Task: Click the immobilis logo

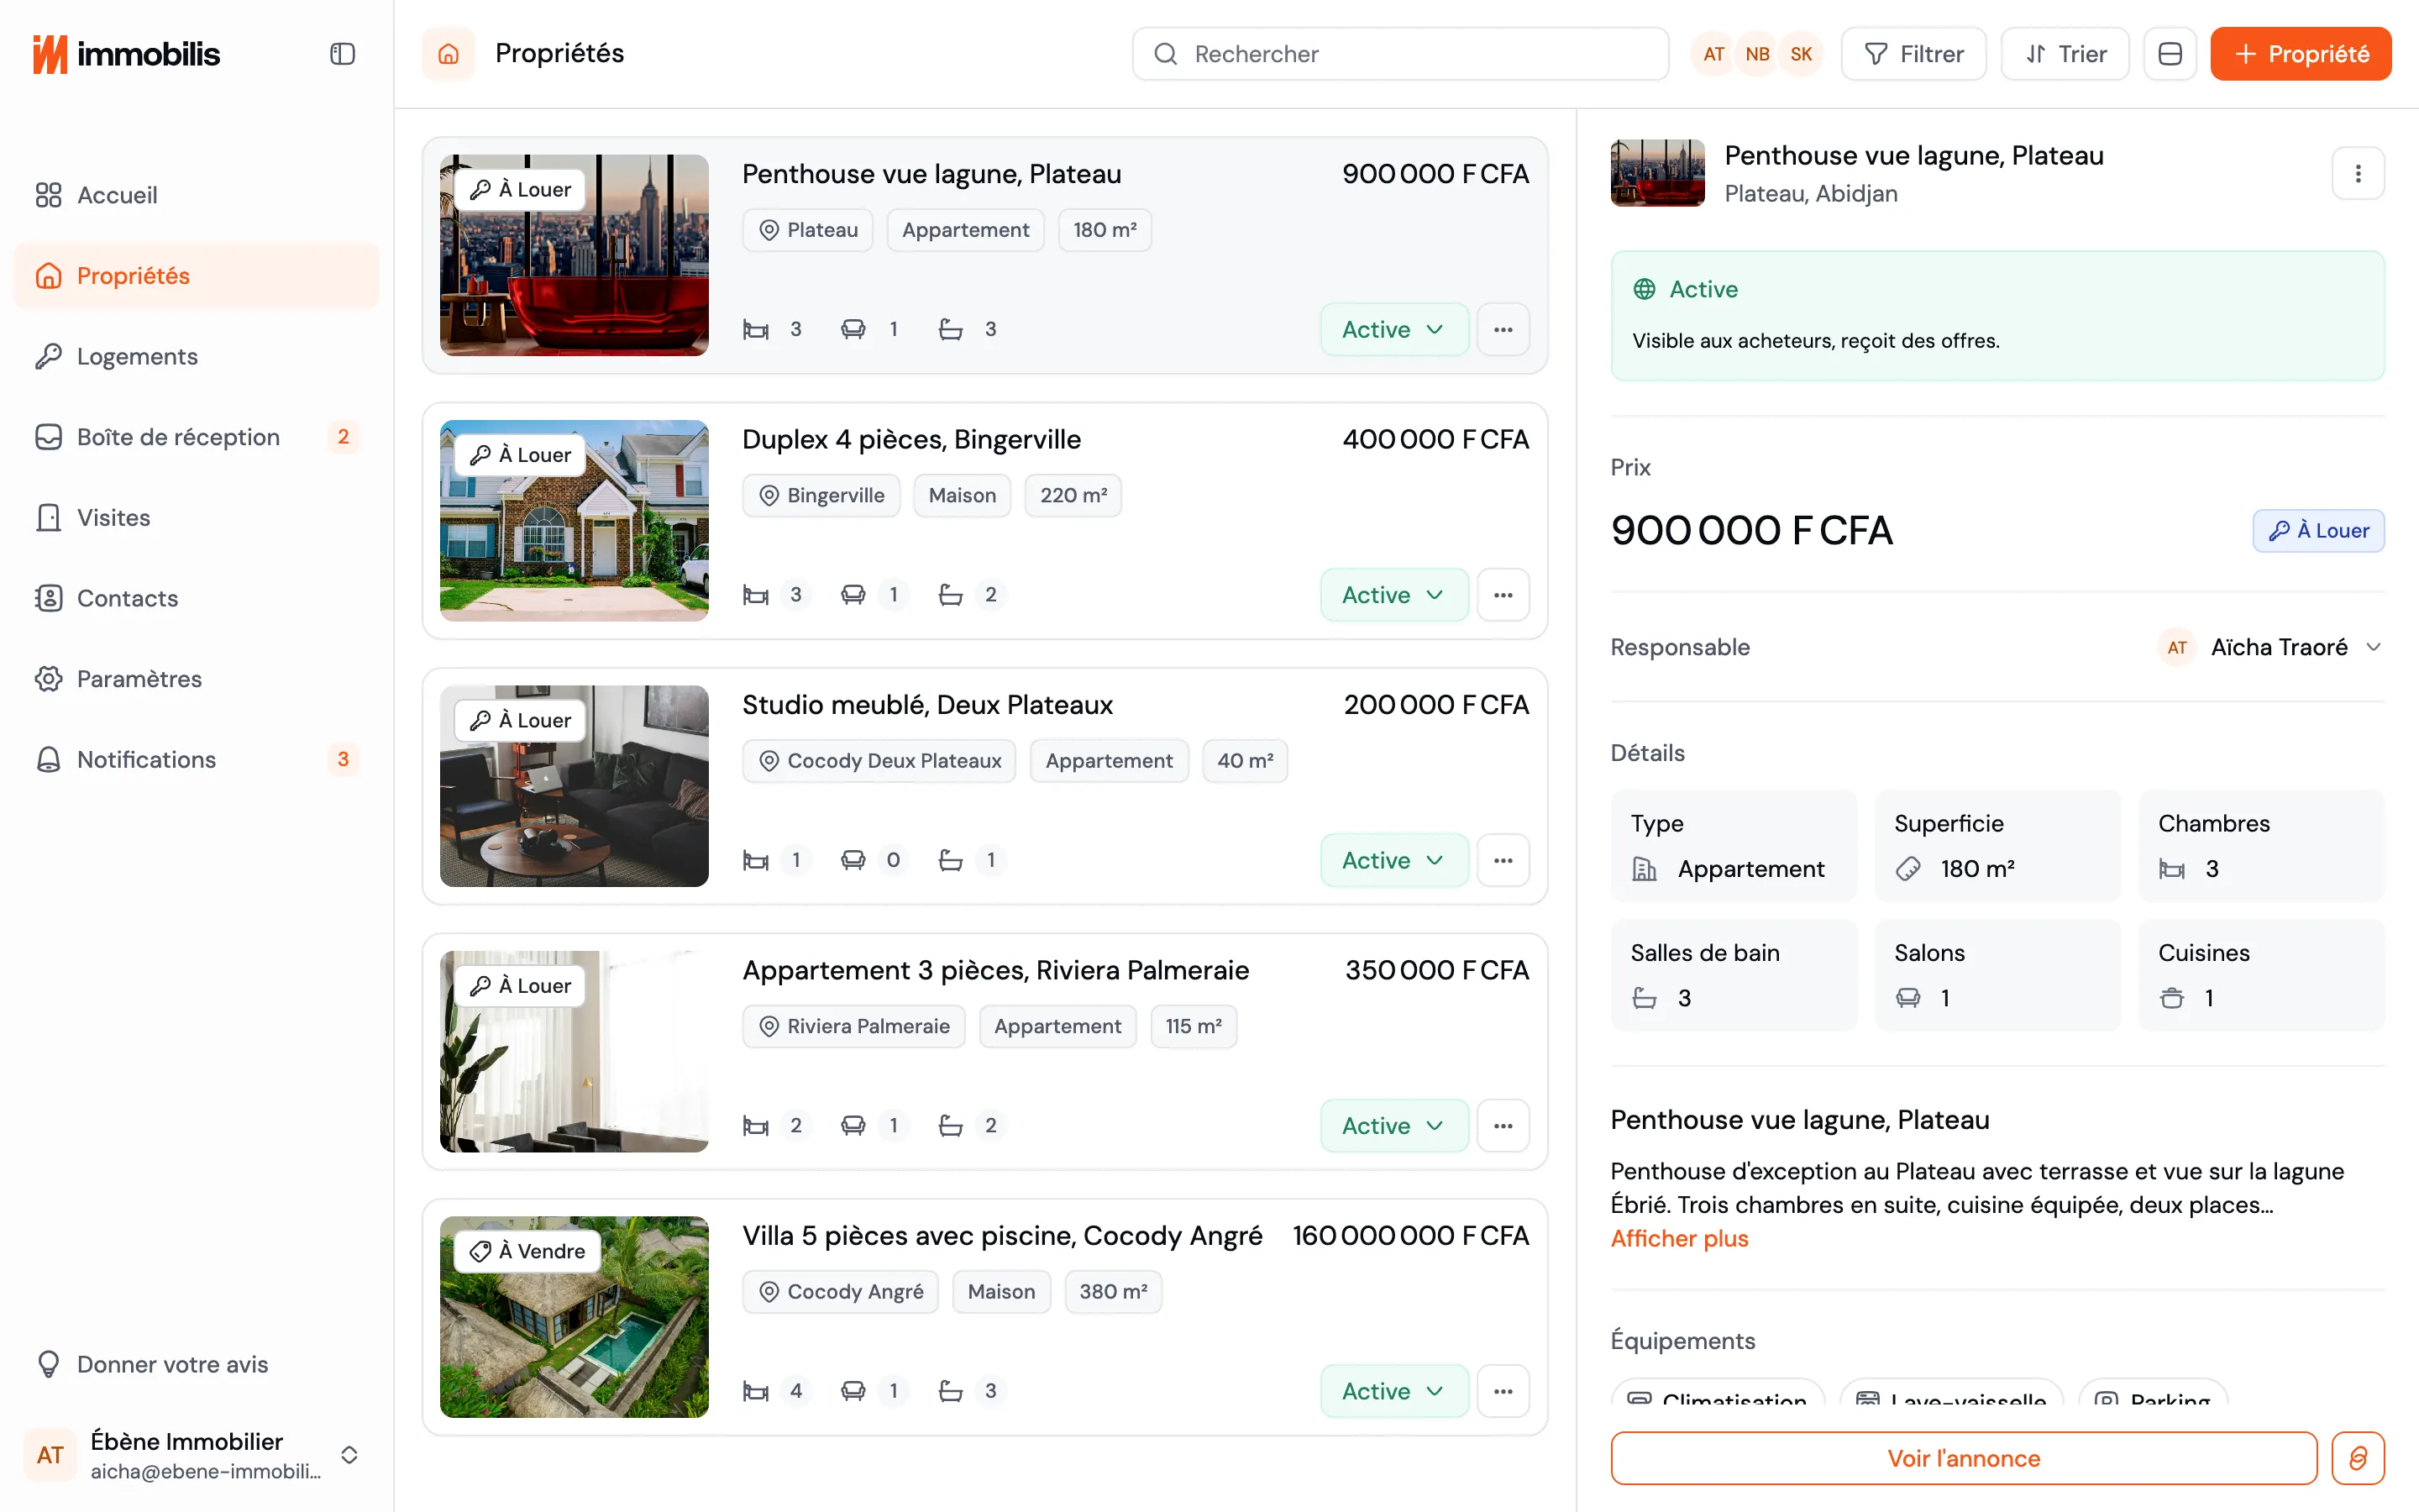Action: [126, 54]
